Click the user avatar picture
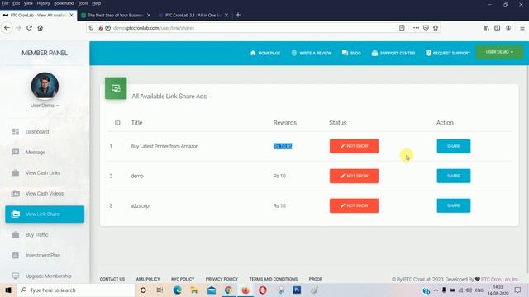529x297 pixels. coord(45,86)
